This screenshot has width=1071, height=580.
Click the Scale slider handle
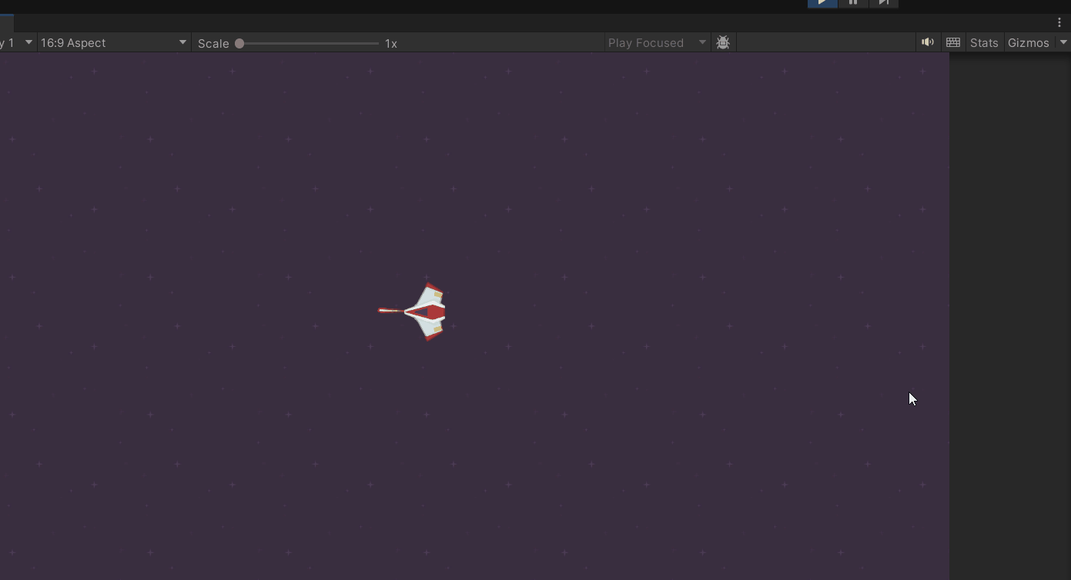pyautogui.click(x=239, y=43)
